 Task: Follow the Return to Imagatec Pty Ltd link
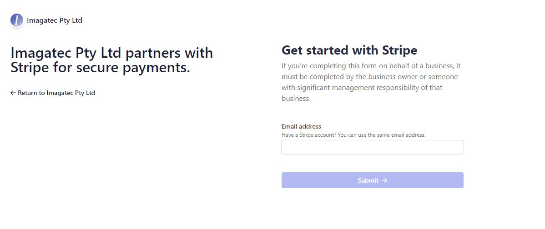(53, 93)
